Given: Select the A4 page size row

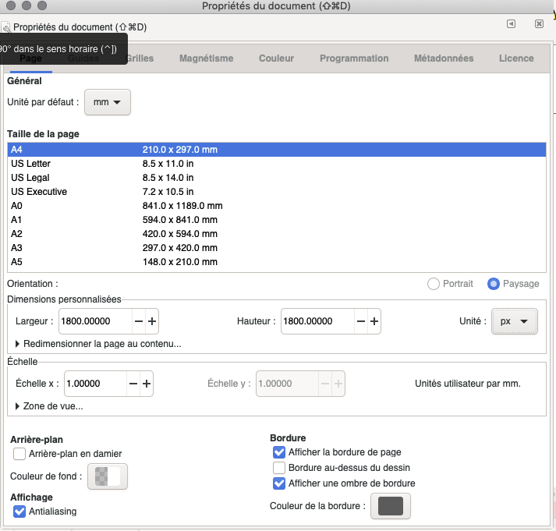Looking at the screenshot, I should coord(277,150).
